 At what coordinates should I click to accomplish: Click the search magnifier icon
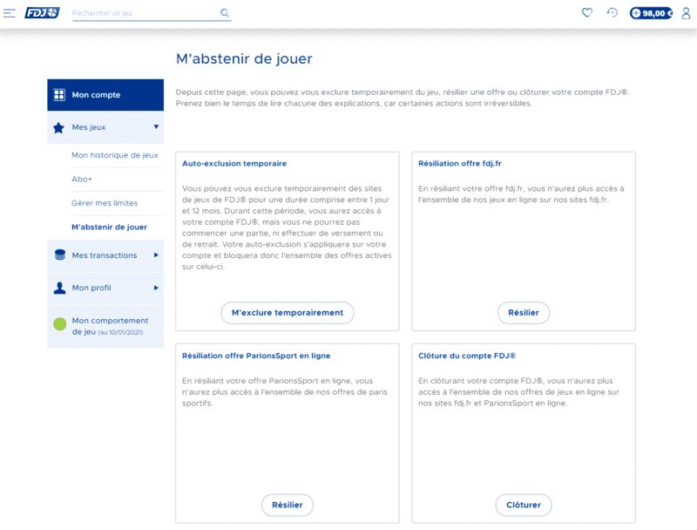coord(225,13)
